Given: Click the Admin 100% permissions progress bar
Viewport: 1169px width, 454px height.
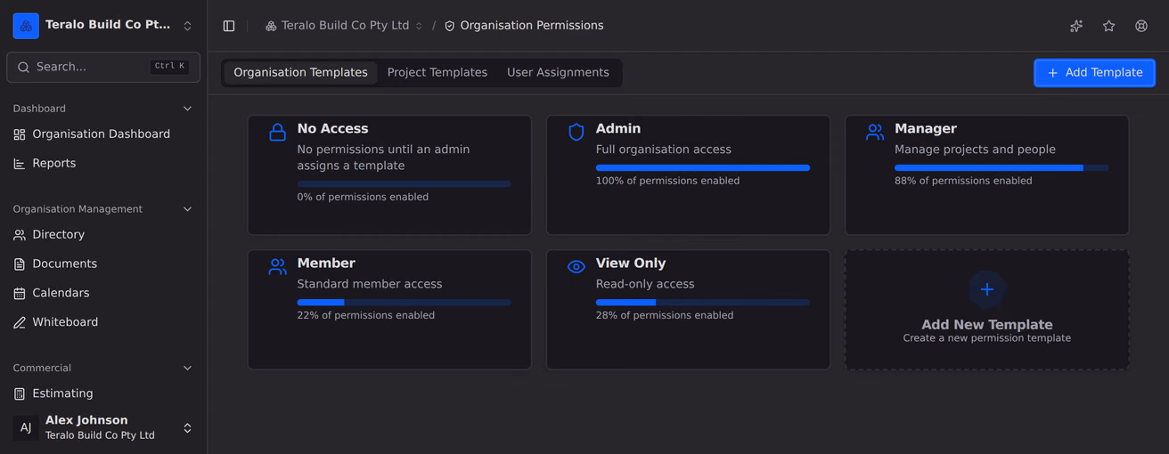Looking at the screenshot, I should pos(703,167).
